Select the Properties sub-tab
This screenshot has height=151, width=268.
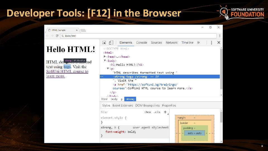169,105
